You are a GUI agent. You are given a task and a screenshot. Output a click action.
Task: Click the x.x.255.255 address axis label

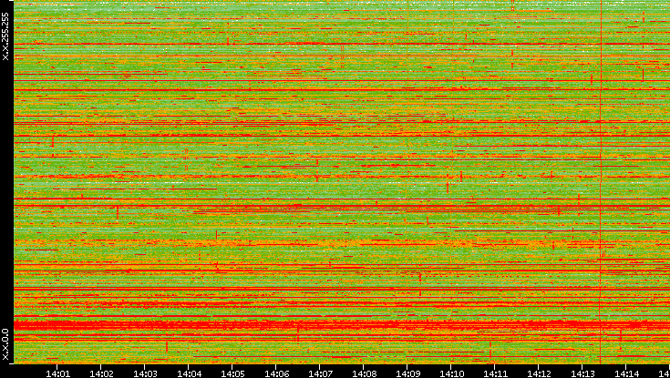5,36
